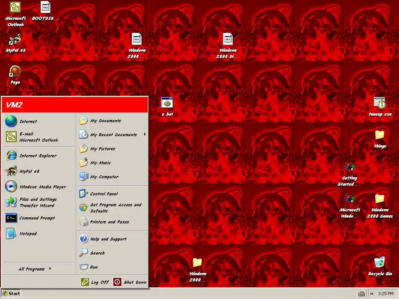Start Windows Media Player from Start menu
The height and width of the screenshot is (299, 399).
tap(39, 186)
